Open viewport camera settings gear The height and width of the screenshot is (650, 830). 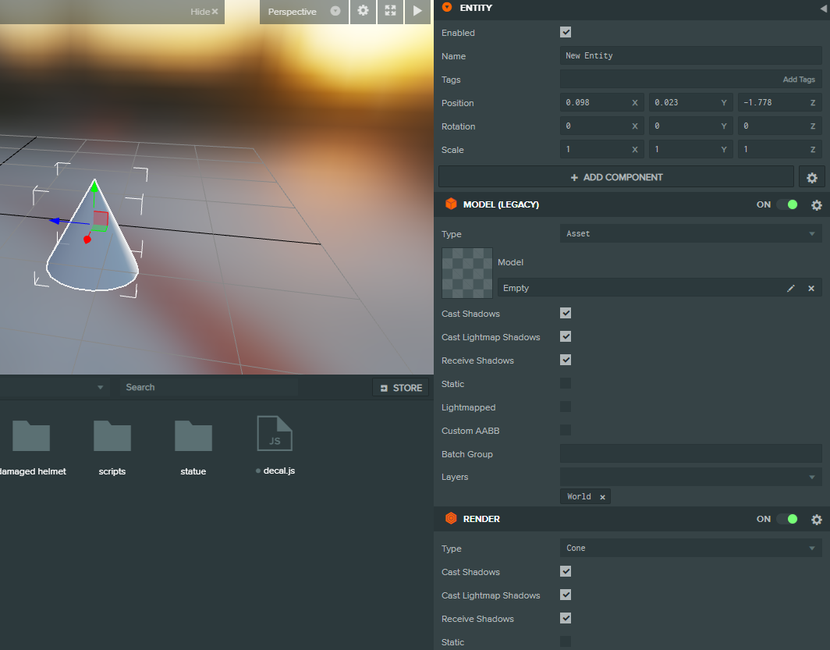[x=363, y=12]
